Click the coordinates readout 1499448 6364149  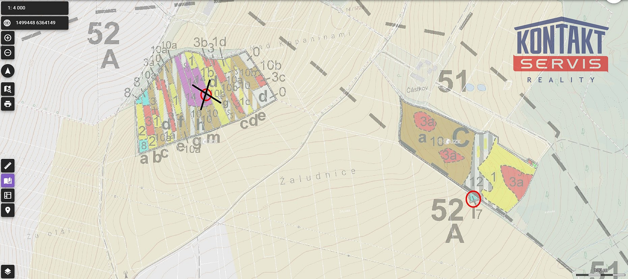(x=35, y=23)
